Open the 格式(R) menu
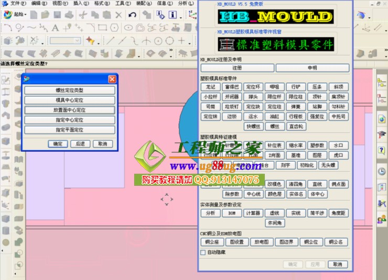The height and width of the screenshot is (280, 388). click(102, 3)
